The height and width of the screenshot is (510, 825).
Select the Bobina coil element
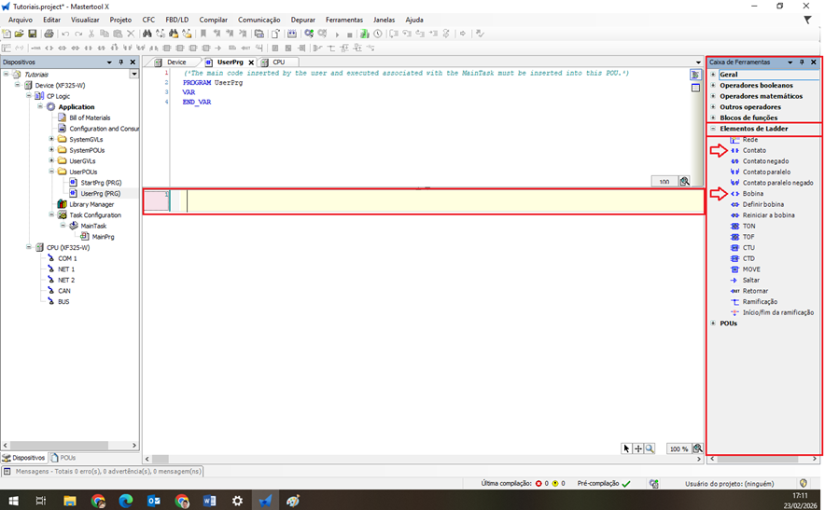752,193
